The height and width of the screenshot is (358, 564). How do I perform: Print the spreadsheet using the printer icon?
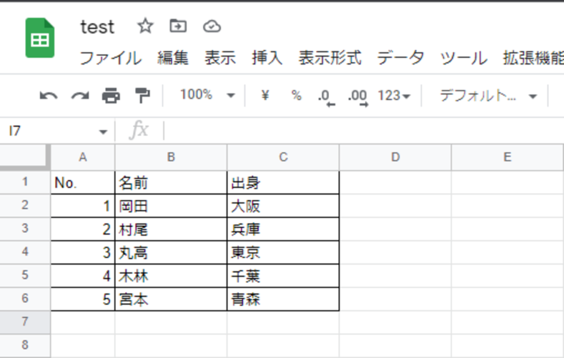(111, 96)
